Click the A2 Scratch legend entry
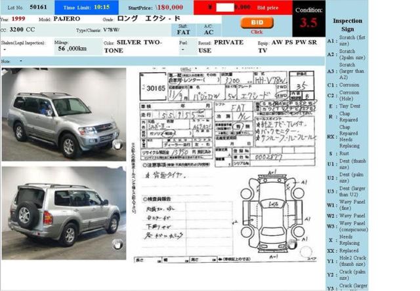The width and height of the screenshot is (420, 291). 346,54
